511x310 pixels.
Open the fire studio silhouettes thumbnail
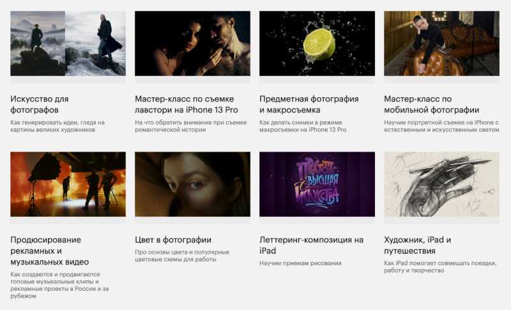pos(68,184)
